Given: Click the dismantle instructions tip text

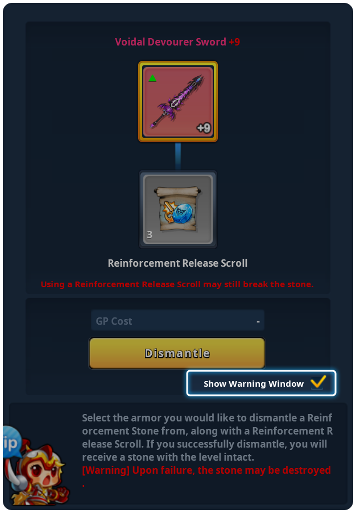Looking at the screenshot, I should [208, 437].
